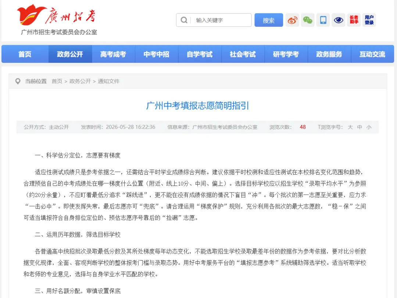The width and height of the screenshot is (397, 298).
Task: Toggle the eye accessibility mode icon
Action: 339,20
